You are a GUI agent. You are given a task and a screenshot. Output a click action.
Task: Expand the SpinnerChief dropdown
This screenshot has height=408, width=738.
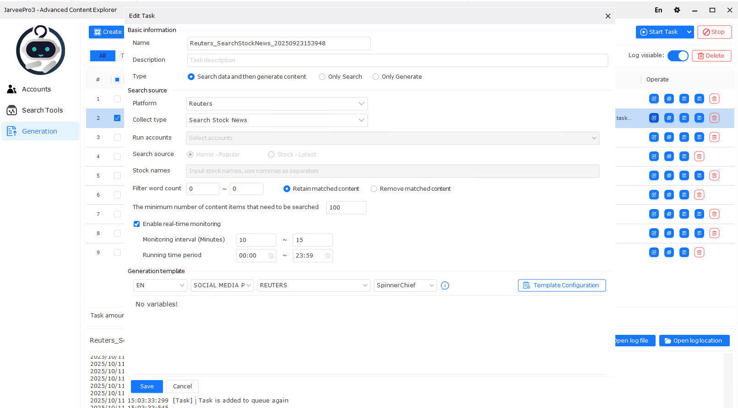pos(405,285)
